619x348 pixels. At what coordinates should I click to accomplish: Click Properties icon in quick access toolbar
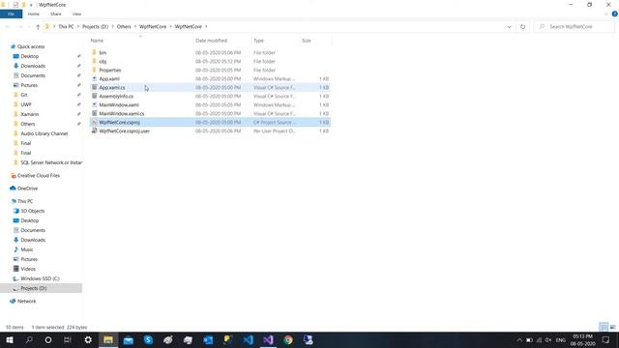pos(15,5)
